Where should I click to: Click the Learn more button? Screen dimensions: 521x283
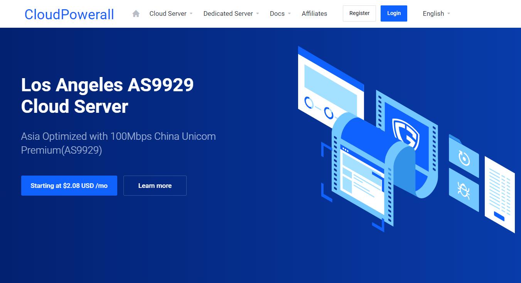155,186
